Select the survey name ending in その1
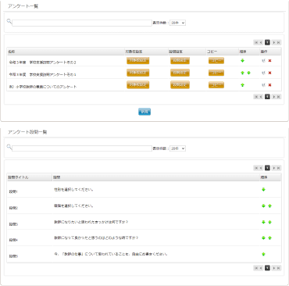289x286 pixels. point(43,74)
